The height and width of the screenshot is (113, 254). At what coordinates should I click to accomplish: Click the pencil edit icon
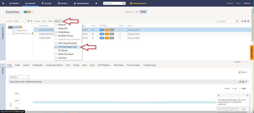10,21
